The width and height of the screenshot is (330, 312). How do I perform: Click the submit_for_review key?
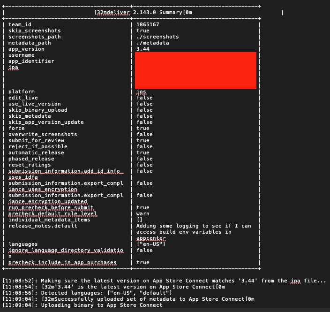point(36,141)
